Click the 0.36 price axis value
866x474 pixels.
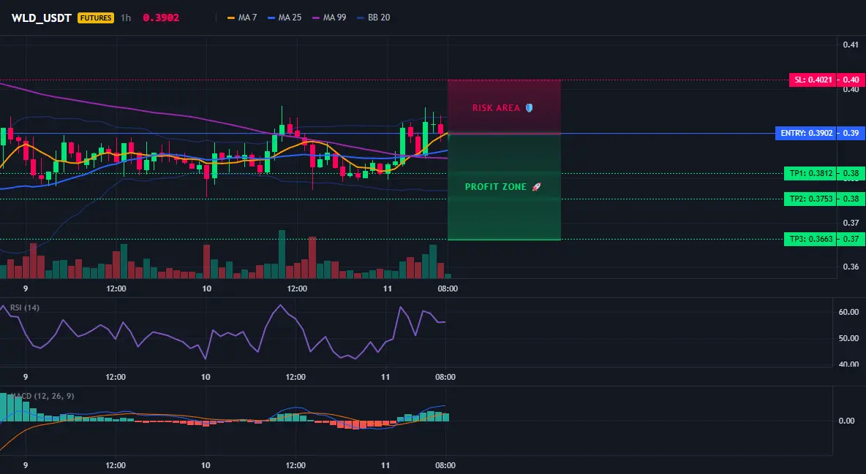click(851, 267)
